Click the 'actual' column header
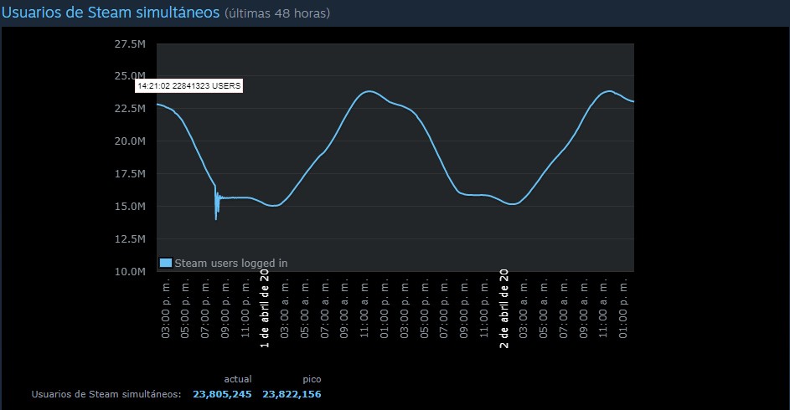Viewport: 790px width, 410px height. click(238, 379)
